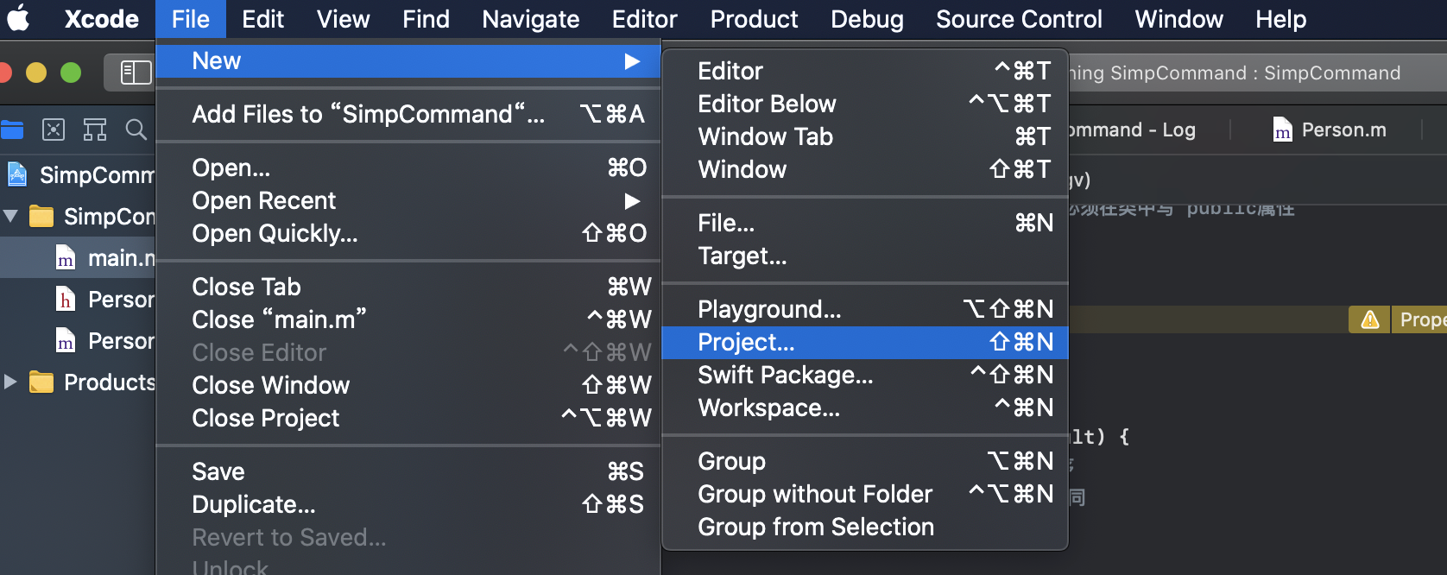
Task: Click Close Project in File menu
Action: [x=266, y=418]
